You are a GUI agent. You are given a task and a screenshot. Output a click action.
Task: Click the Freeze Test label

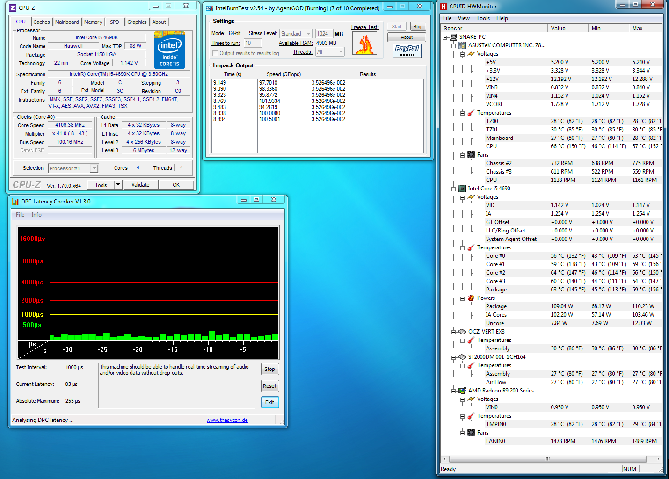tap(365, 27)
